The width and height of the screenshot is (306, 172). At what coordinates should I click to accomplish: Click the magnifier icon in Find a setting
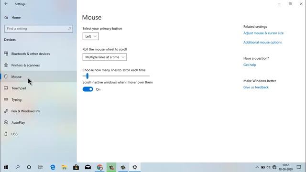(x=69, y=29)
